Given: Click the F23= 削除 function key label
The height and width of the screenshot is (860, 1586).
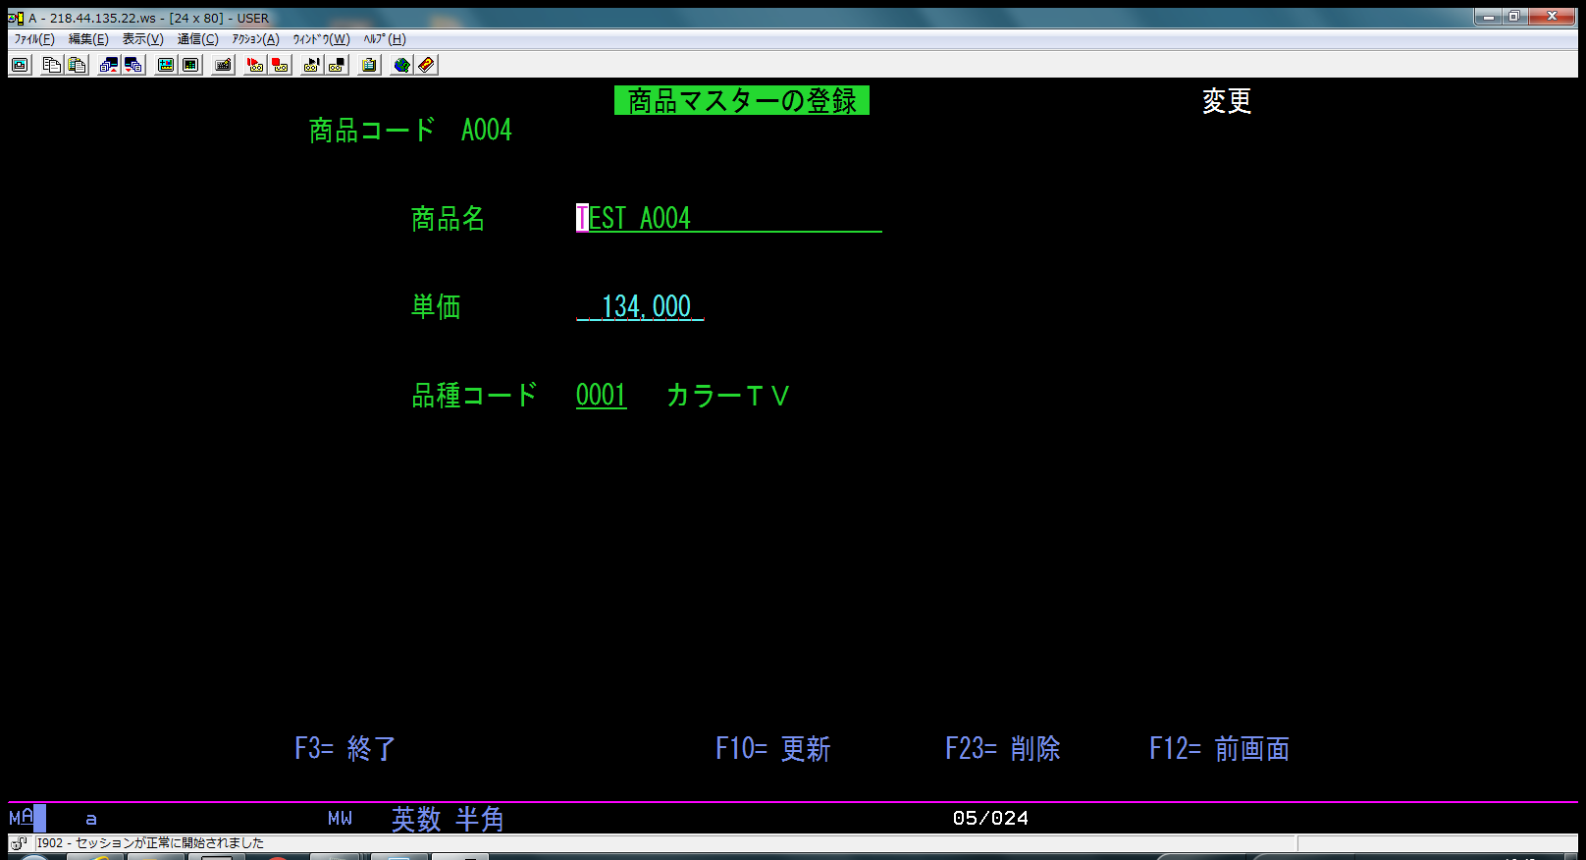Looking at the screenshot, I should pyautogui.click(x=1002, y=748).
